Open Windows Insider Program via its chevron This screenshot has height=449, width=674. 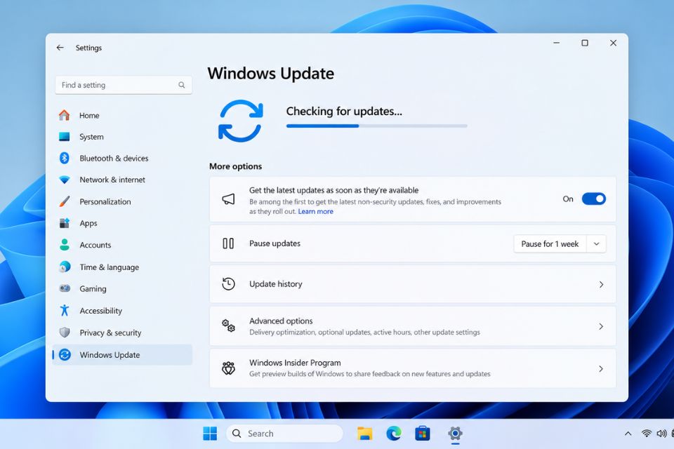[x=602, y=368]
